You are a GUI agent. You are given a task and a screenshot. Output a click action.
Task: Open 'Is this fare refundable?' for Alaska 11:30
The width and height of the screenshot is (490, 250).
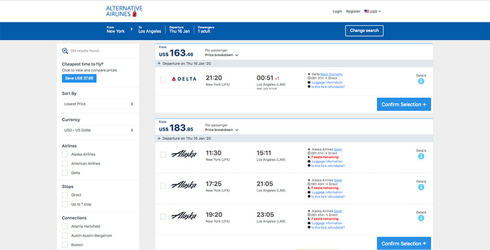click(328, 165)
